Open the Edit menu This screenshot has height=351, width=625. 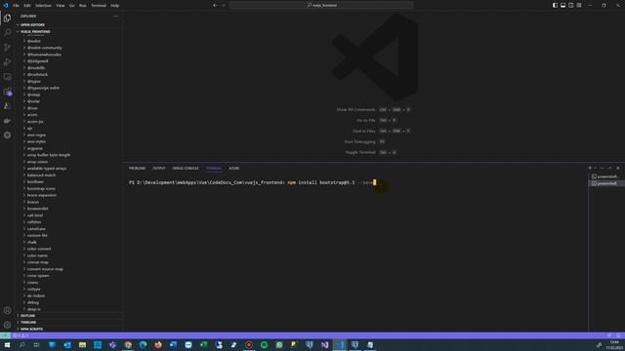point(27,6)
